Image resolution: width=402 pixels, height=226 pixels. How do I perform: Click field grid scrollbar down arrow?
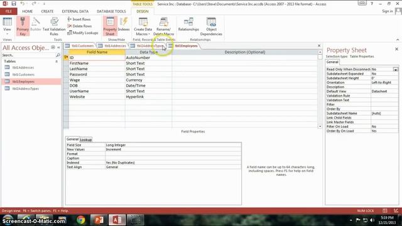click(320, 126)
